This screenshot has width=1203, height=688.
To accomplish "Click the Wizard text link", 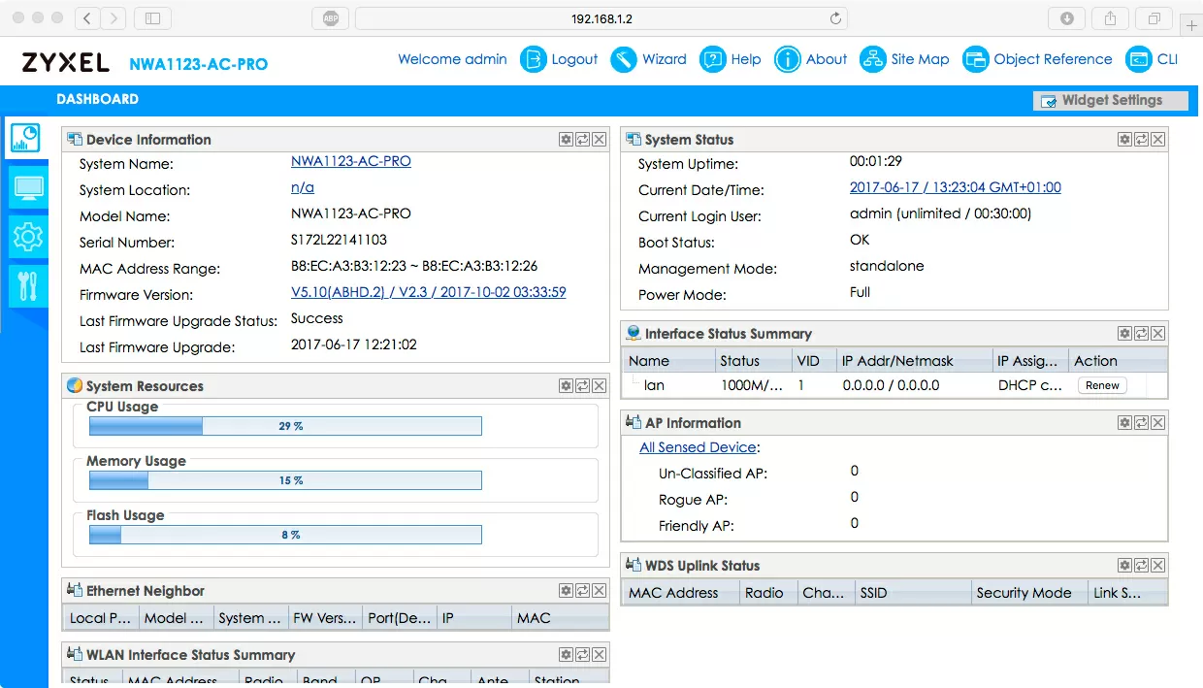I will pos(665,59).
